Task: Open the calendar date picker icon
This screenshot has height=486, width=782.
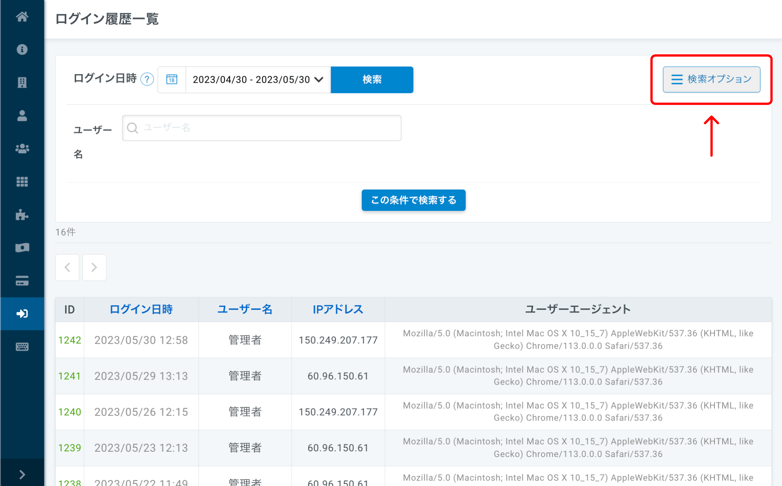Action: point(172,80)
